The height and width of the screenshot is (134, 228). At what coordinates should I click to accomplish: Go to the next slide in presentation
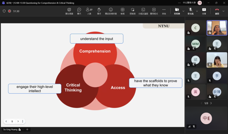click(x=18, y=121)
